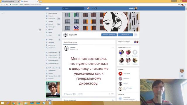
Task: Click the video play icon in header
Action: pyautogui.click(x=96, y=8)
